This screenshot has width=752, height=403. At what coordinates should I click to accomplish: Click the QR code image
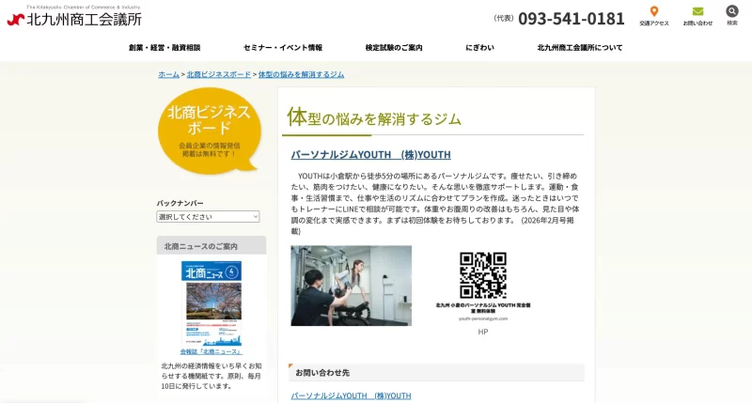click(483, 275)
